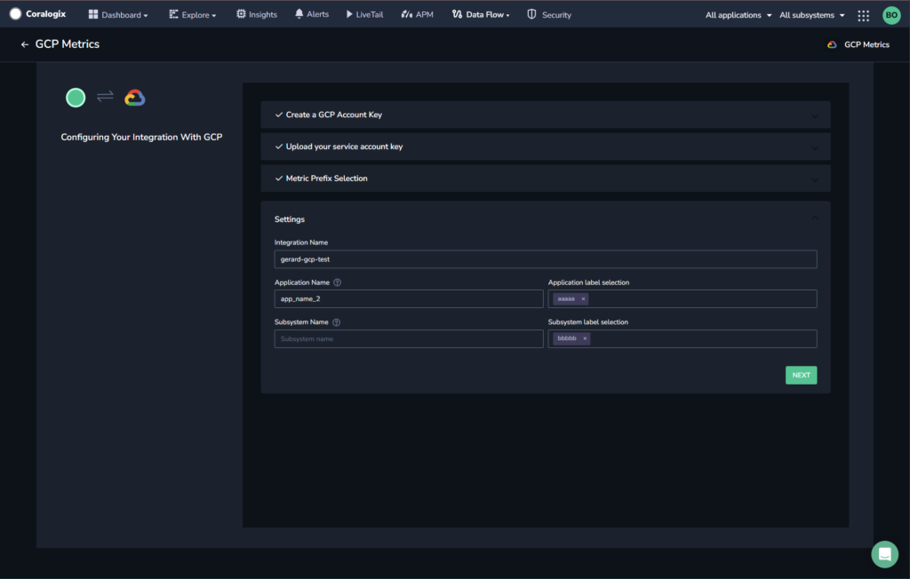This screenshot has width=910, height=579.
Task: Expand the Metric Prefix Selection step
Action: 546,178
